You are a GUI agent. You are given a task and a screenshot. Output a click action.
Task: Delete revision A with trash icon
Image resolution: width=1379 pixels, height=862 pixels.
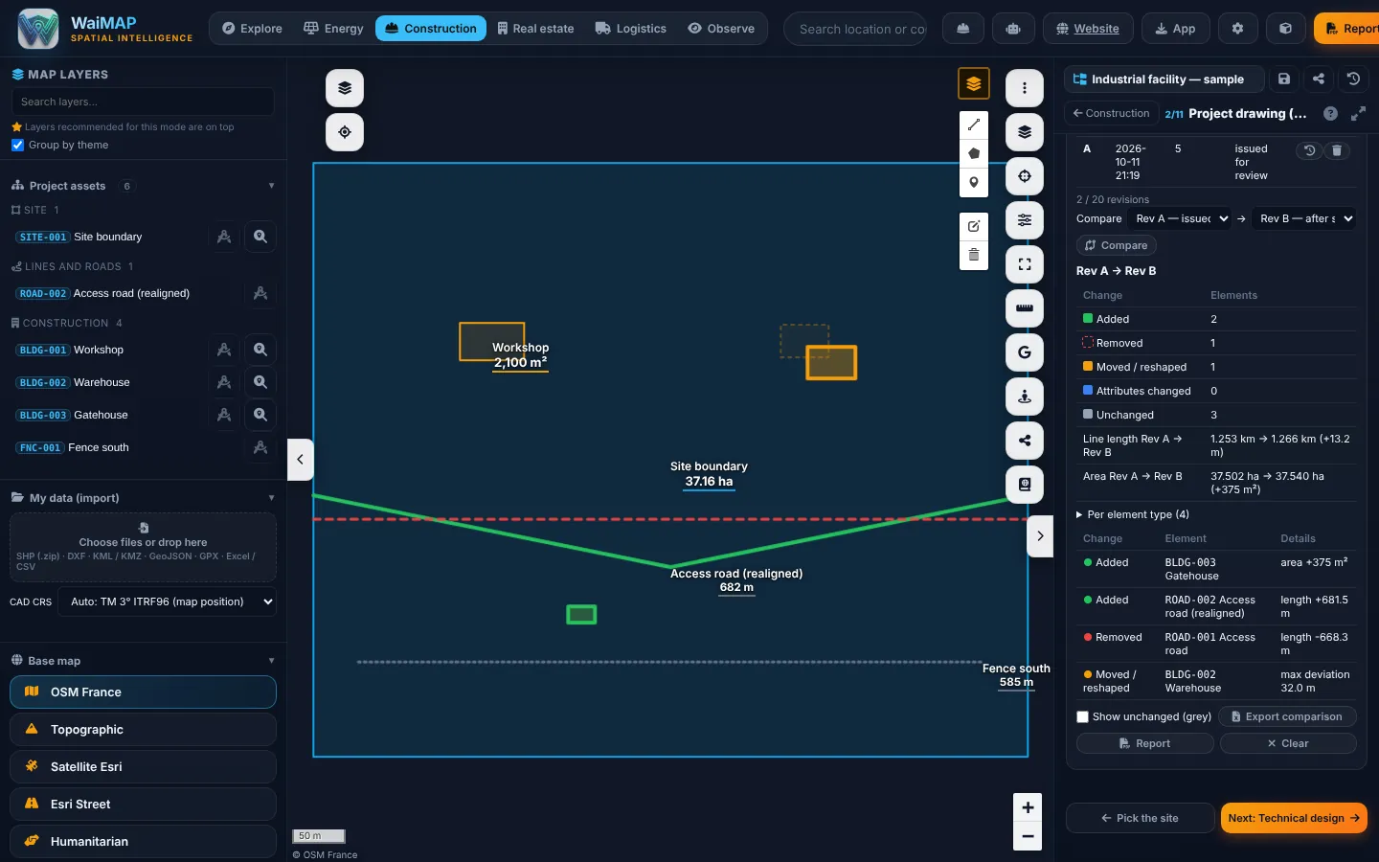[1337, 150]
